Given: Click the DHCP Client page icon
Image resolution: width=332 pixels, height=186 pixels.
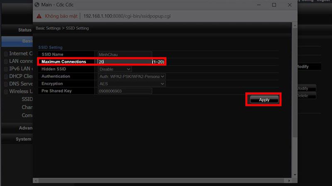Looking at the screenshot, I should [6, 77].
